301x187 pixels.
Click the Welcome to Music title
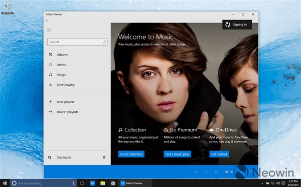145,37
